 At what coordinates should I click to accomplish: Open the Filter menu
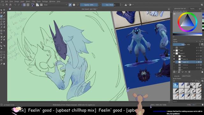tap(33, 1)
